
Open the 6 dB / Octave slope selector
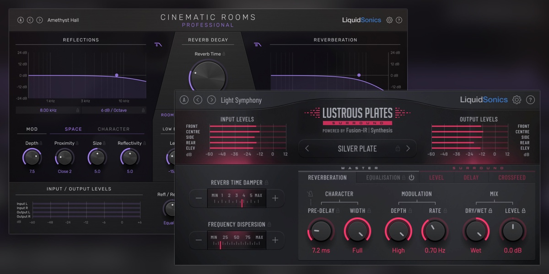tap(115, 110)
